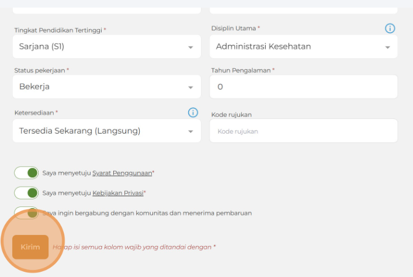Click the arrow in the Administrasi Kesehatan dropdown
The width and height of the screenshot is (413, 277).
point(387,47)
